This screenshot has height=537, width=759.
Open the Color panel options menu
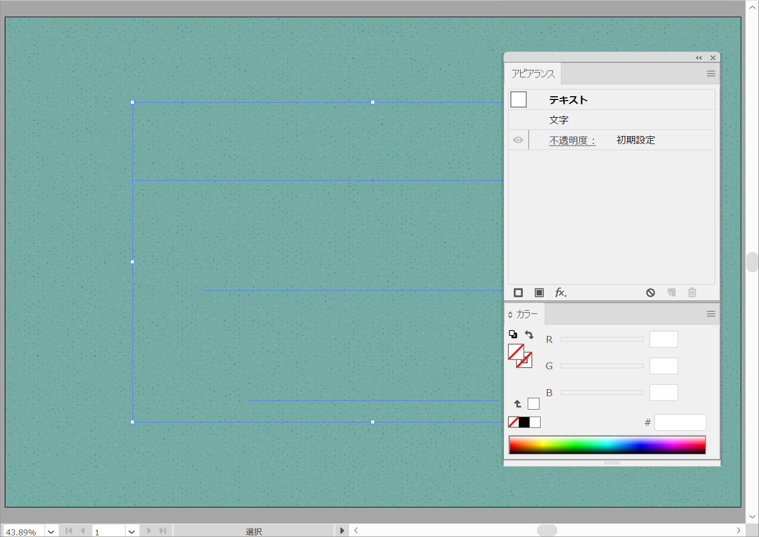(711, 314)
